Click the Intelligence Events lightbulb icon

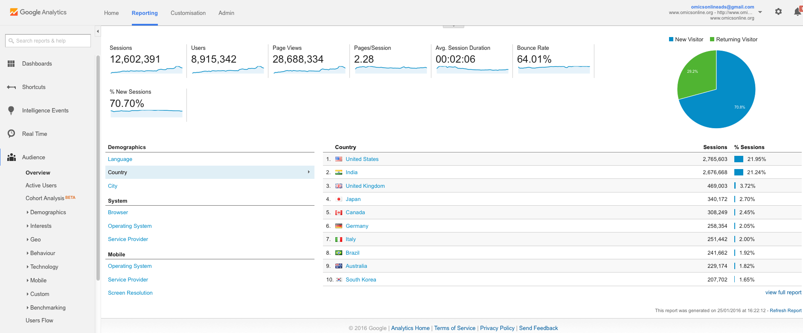point(11,111)
